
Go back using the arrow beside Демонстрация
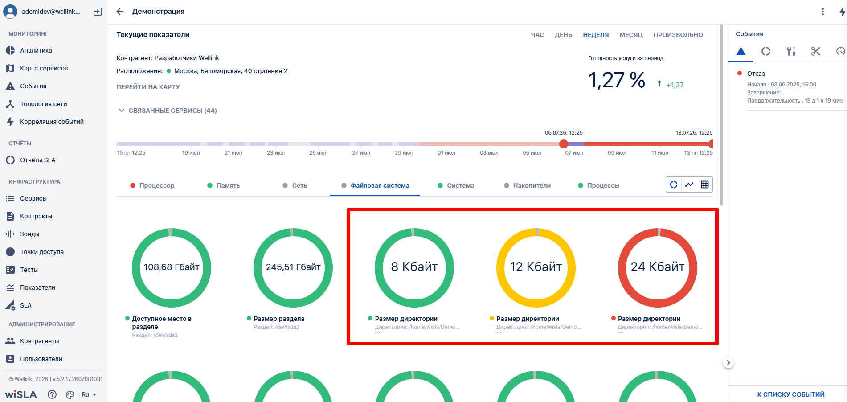coord(120,12)
